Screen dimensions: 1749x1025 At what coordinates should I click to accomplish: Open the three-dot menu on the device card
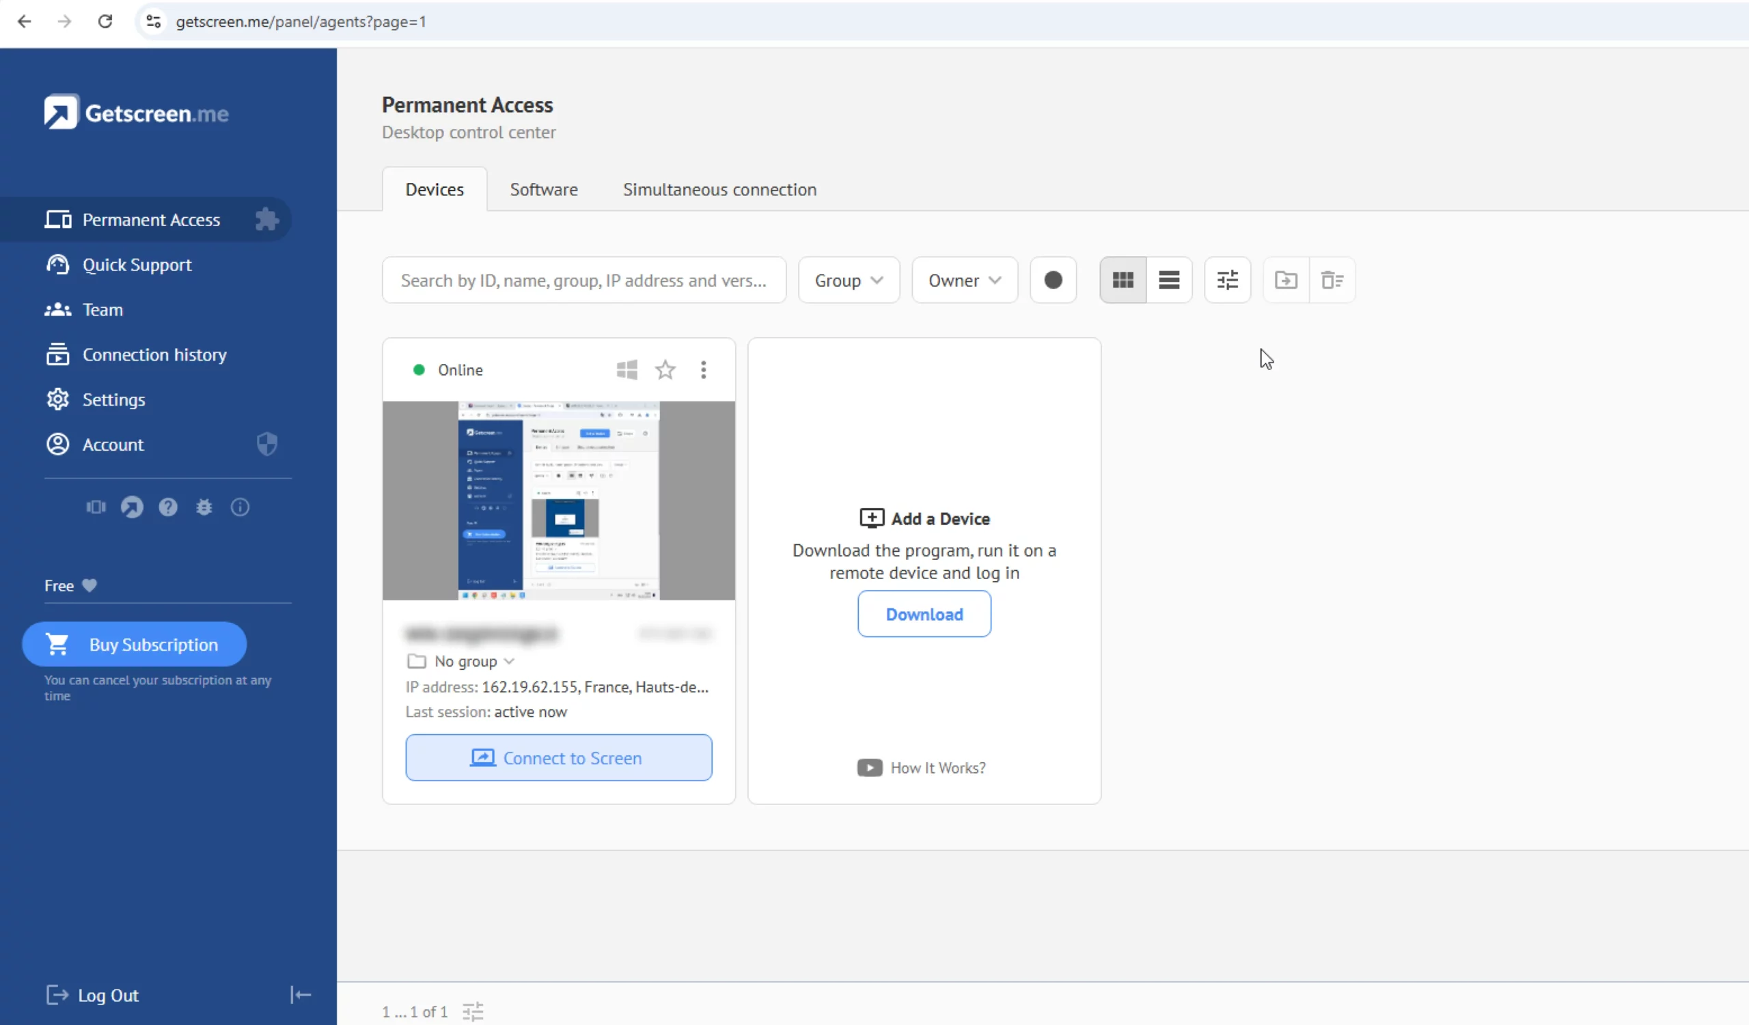click(704, 369)
